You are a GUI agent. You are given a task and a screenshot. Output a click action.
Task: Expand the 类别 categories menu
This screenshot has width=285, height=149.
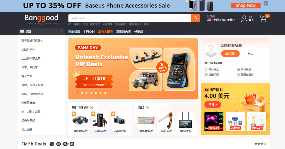[41, 31]
